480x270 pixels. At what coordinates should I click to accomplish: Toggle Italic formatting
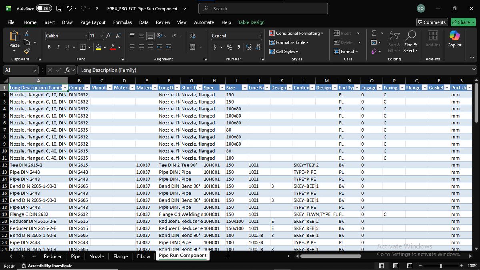click(x=58, y=47)
